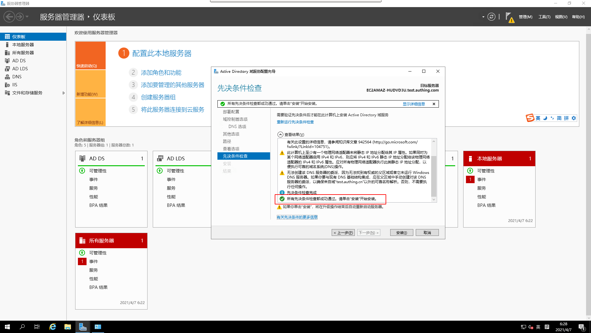This screenshot has width=591, height=333.
Task: Click 显示详细信息 link in notification bar
Action: point(414,104)
